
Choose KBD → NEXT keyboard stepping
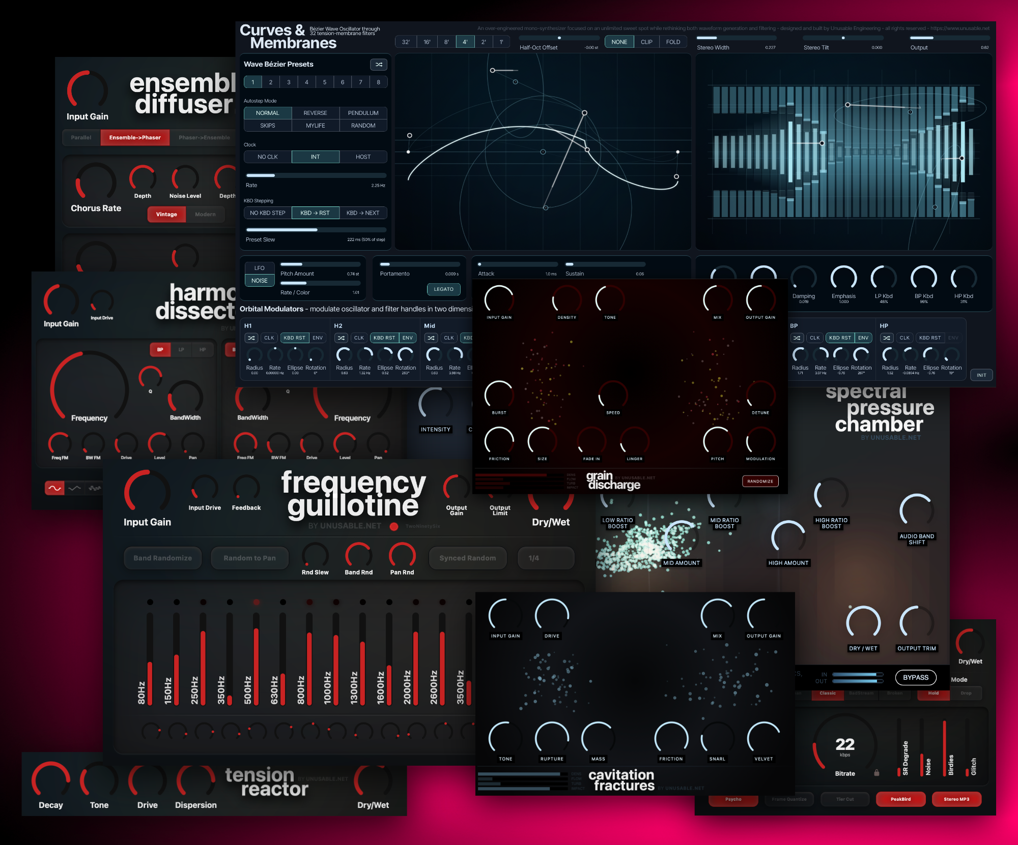(x=363, y=213)
